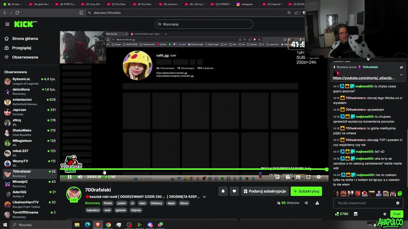Open Windows Start menu

tap(5, 225)
